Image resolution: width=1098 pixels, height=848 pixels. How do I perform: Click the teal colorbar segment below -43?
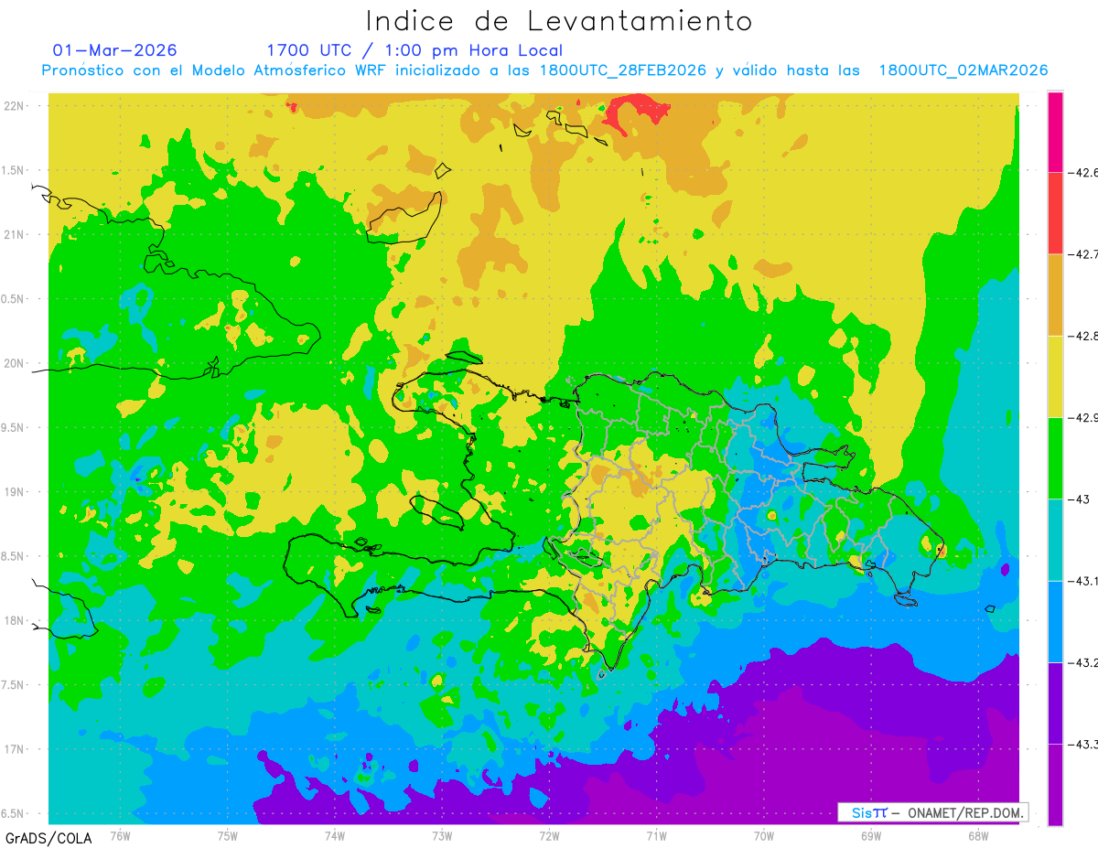tap(1055, 540)
